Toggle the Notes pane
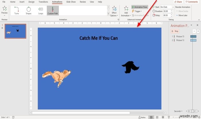201x119 pixels. coord(142,117)
